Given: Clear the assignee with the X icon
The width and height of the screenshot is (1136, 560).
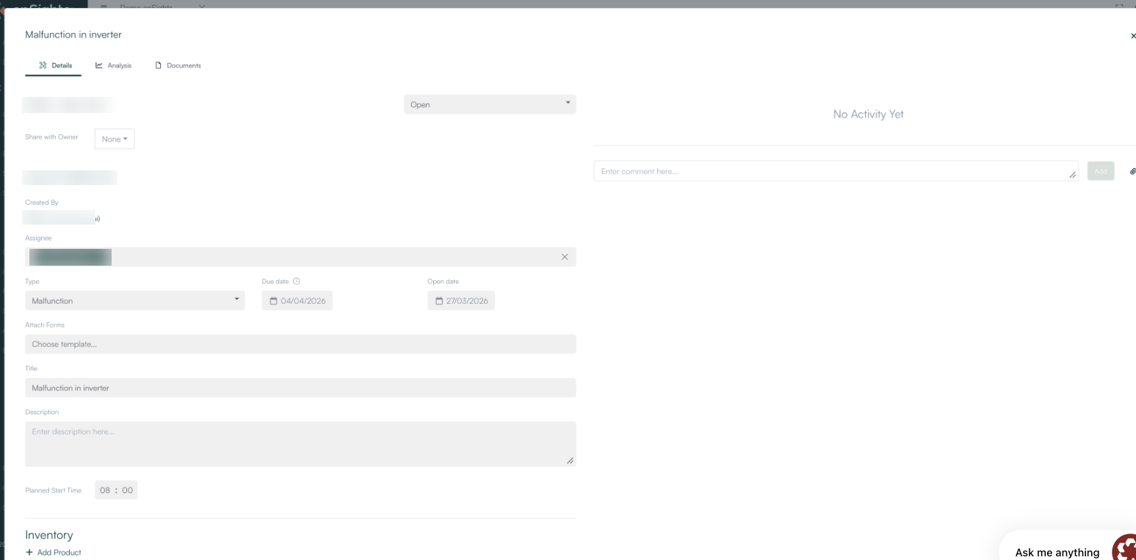Looking at the screenshot, I should [565, 257].
